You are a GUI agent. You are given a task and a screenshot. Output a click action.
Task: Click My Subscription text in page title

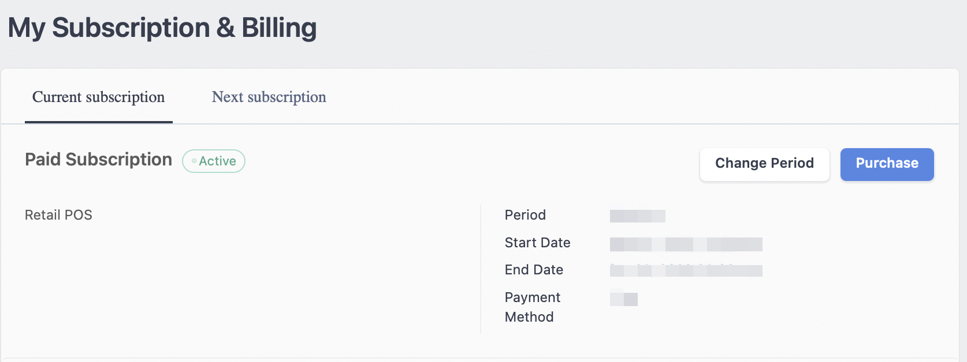pyautogui.click(x=109, y=28)
